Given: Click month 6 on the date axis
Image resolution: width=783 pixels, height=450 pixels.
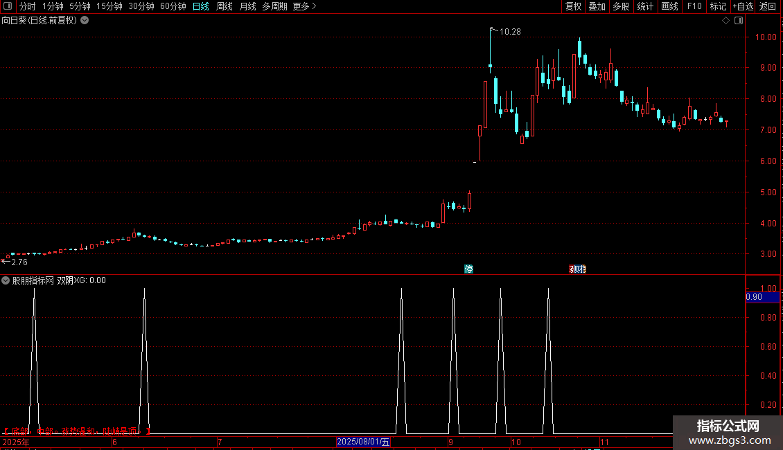Looking at the screenshot, I should pos(114,442).
